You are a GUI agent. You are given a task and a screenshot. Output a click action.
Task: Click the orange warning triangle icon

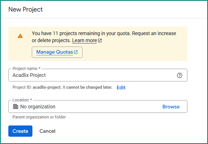pyautogui.click(x=20, y=36)
